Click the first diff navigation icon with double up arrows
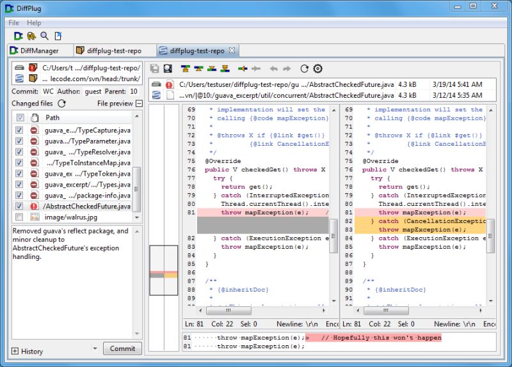 [x=186, y=68]
